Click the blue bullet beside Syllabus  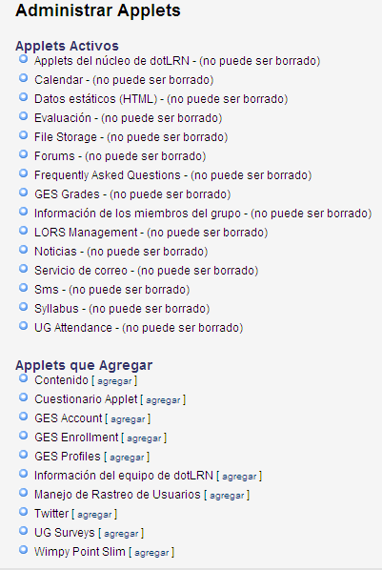(x=23, y=307)
